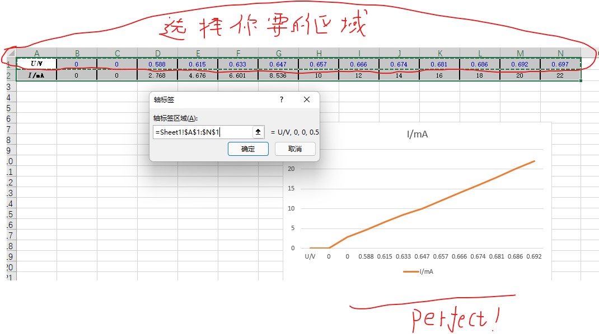Click the range selector collapse arrow icon
Screen dimensions: 599x334
coord(258,132)
